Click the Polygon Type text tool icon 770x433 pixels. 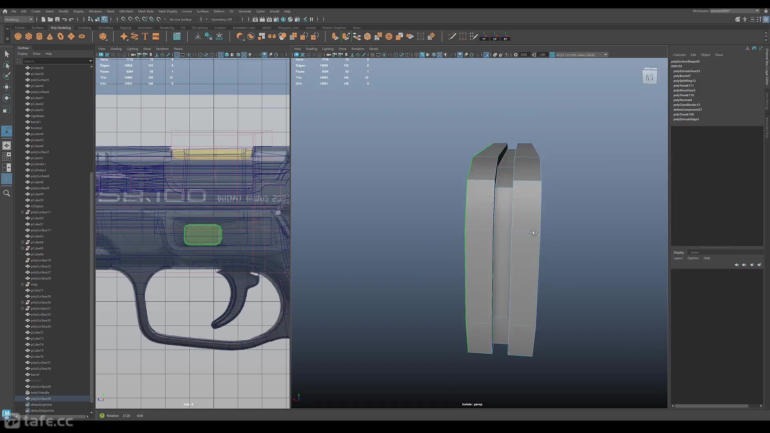pyautogui.click(x=145, y=36)
